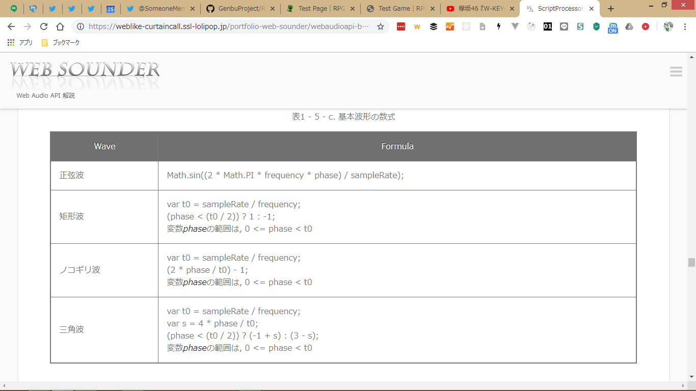
Task: Click the Formula column header
Action: pos(397,147)
